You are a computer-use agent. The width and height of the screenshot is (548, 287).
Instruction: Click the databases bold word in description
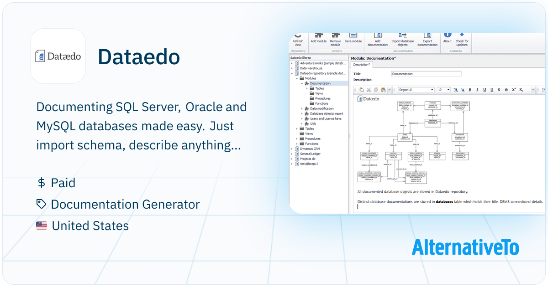pyautogui.click(x=444, y=201)
